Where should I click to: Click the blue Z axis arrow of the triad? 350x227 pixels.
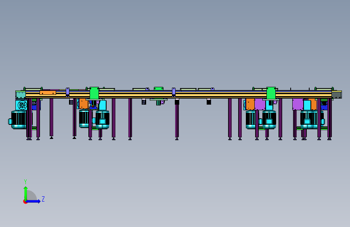(34, 201)
